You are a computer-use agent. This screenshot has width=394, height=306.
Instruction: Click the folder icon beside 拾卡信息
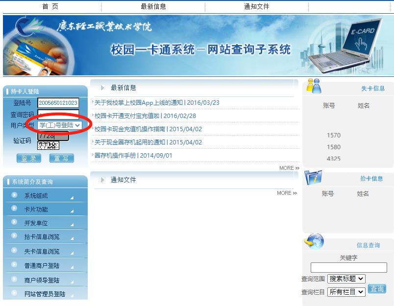click(313, 177)
